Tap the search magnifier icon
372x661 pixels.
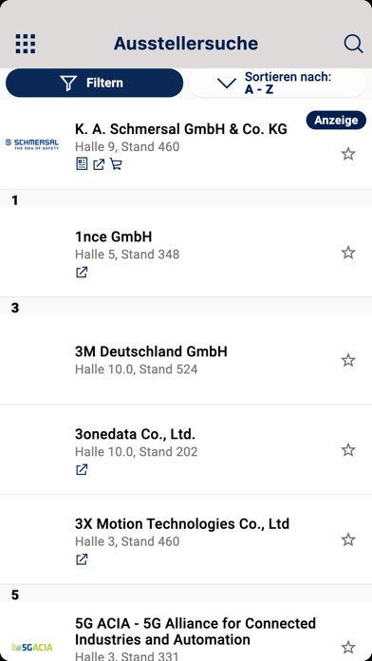[353, 44]
